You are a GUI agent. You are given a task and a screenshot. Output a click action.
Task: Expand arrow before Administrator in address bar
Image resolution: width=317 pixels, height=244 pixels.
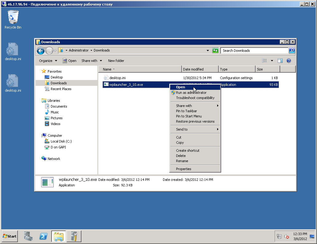(66, 51)
